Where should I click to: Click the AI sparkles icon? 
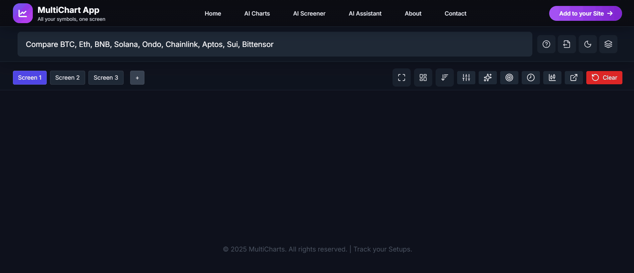(488, 78)
